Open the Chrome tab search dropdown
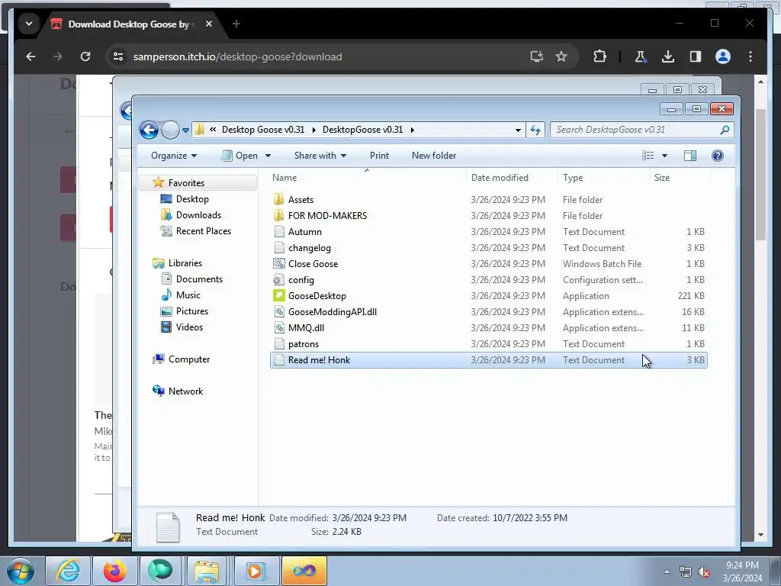The width and height of the screenshot is (781, 586). 29,24
